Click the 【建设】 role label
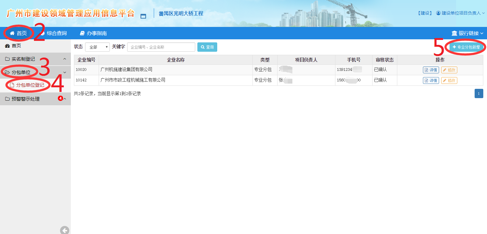This screenshot has height=234, width=487. click(x=425, y=13)
